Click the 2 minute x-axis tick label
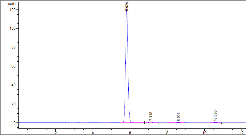 coord(55,132)
